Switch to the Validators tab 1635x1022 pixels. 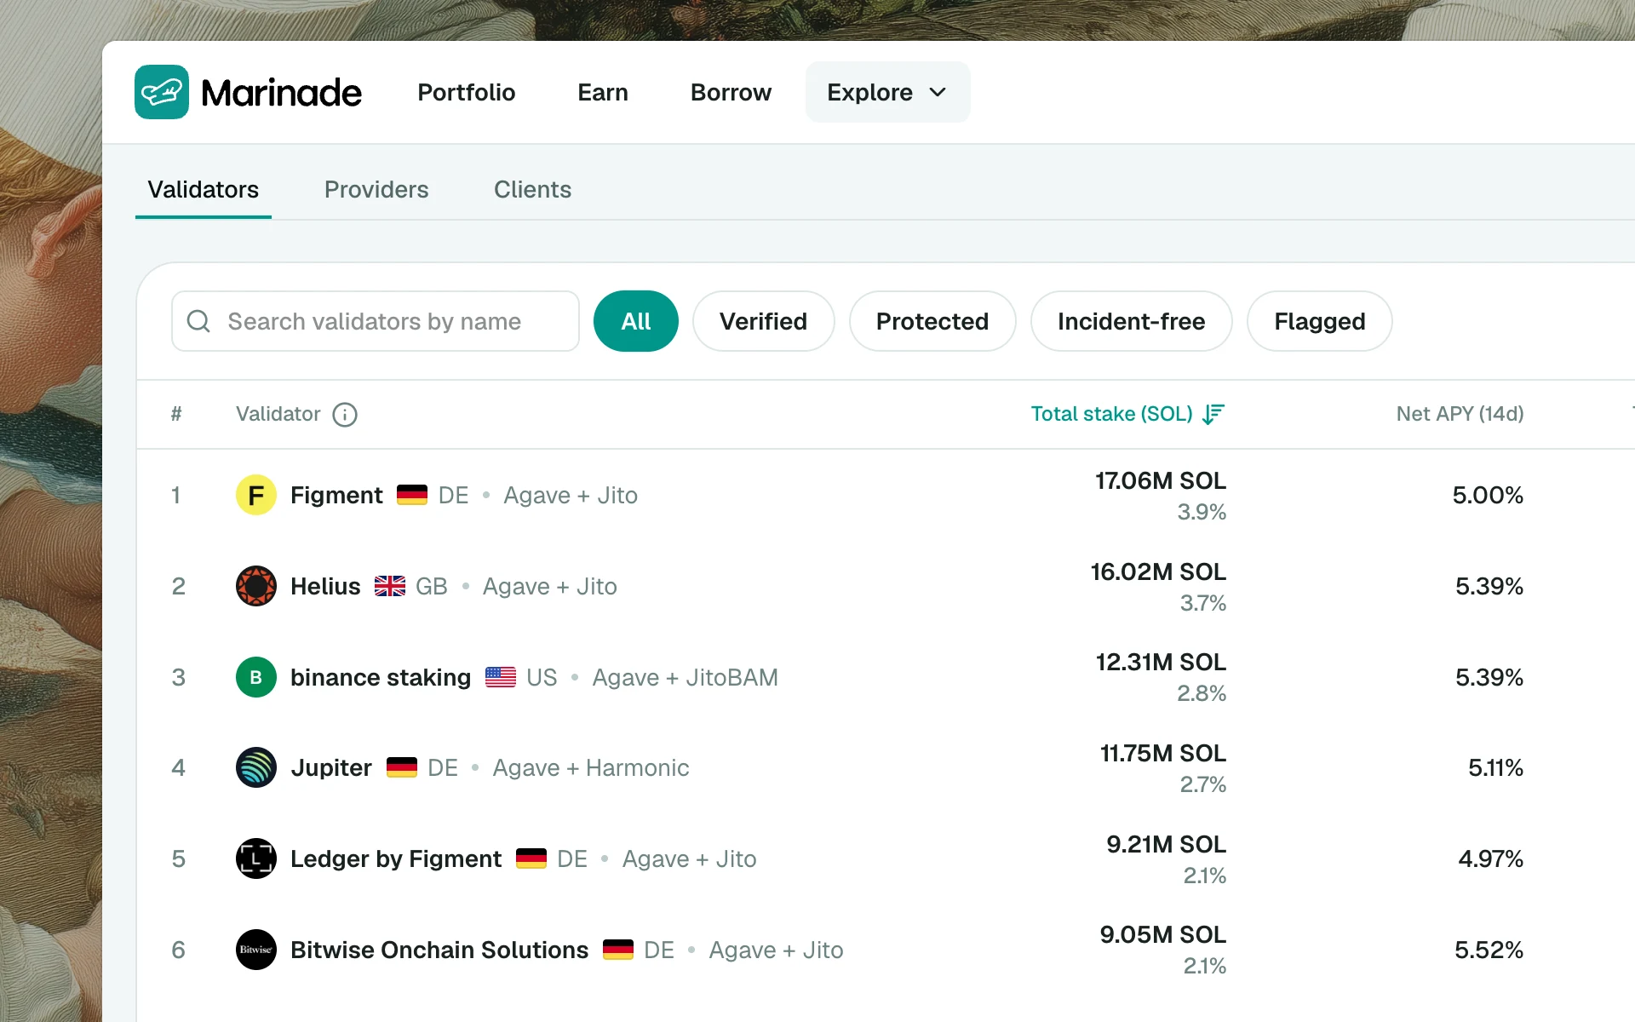click(204, 189)
